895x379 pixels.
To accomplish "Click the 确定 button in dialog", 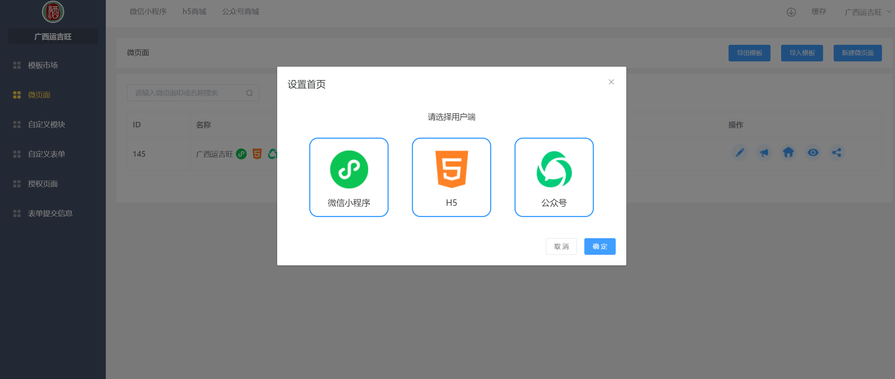I will coord(599,246).
